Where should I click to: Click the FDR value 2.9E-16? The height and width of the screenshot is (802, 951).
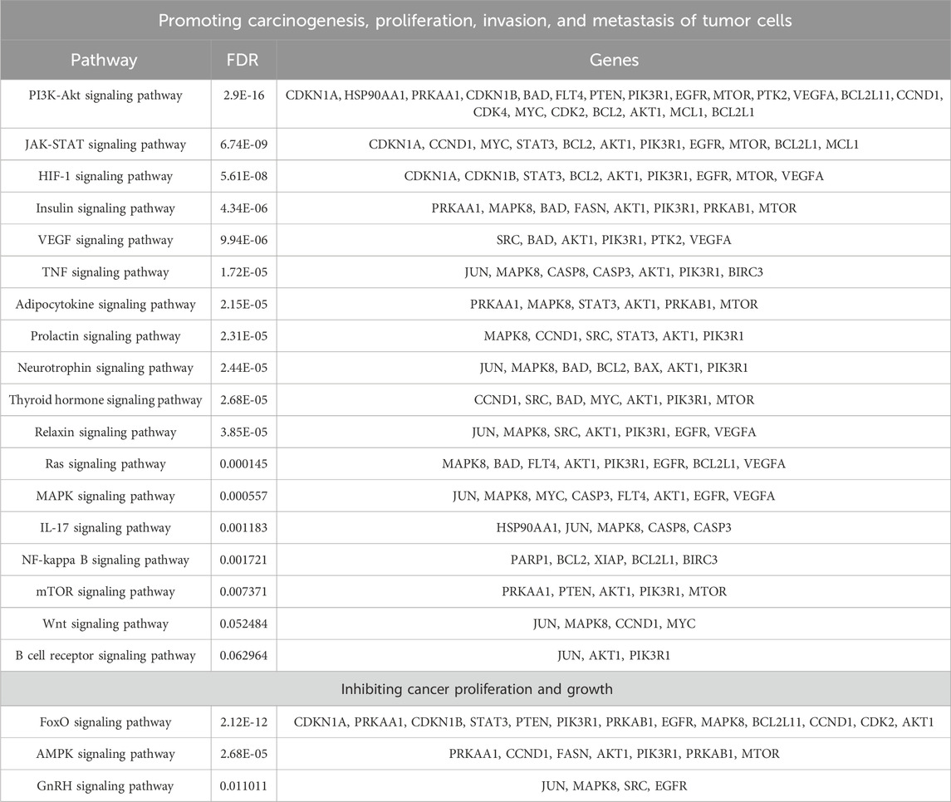244,95
